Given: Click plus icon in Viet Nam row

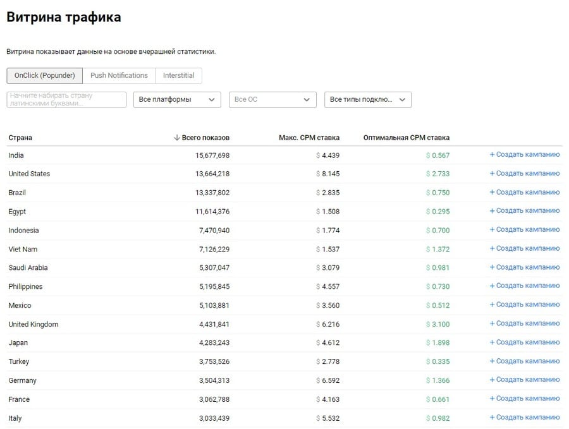Looking at the screenshot, I should (x=493, y=248).
